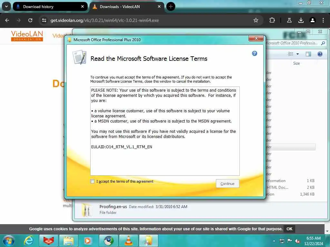Open the VLC cone icon in taskbar
Screen dimensions: 330x247
(128, 241)
